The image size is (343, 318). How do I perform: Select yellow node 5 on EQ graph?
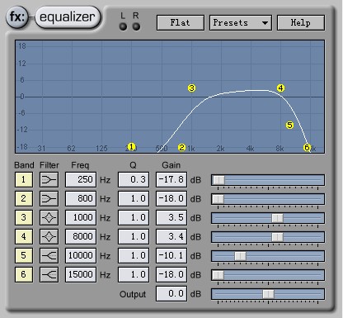(289, 126)
